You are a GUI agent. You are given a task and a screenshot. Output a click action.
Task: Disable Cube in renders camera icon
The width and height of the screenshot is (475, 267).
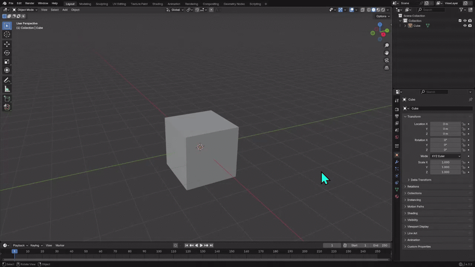point(470,26)
